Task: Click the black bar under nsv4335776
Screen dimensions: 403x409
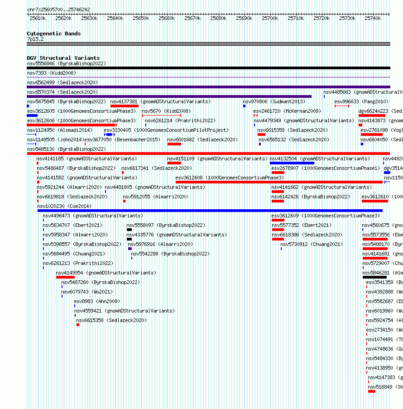Action: [x=129, y=239]
